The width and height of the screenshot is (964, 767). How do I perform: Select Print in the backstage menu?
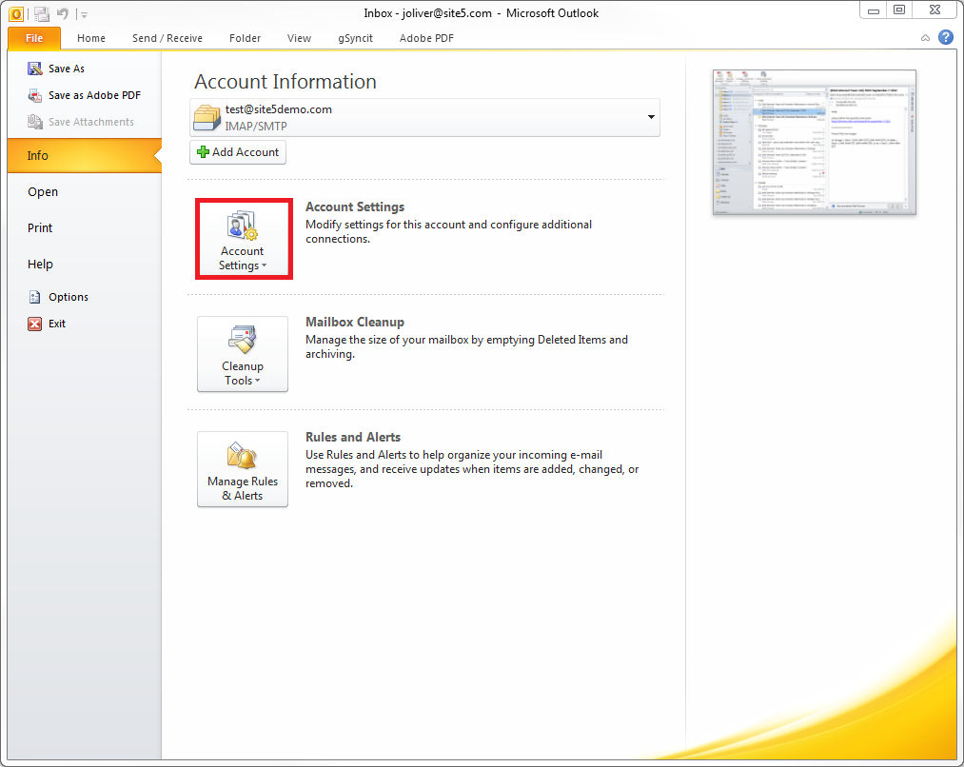pos(40,228)
